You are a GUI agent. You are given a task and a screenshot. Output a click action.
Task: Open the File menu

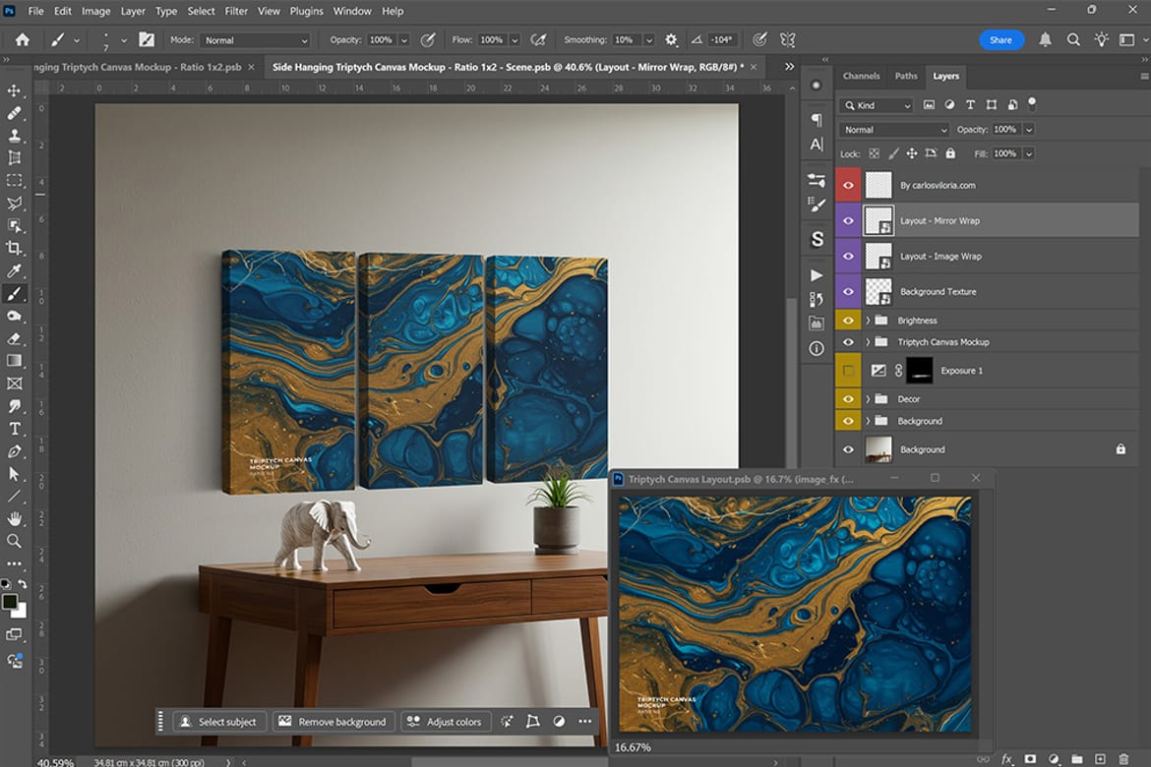36,11
